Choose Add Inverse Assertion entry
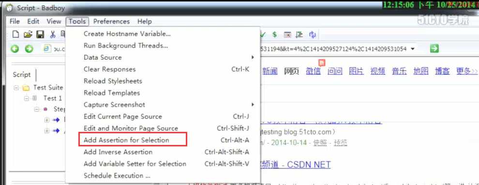This screenshot has height=185, width=479. [x=163, y=152]
